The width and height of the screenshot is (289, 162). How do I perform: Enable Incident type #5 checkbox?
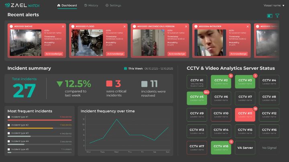point(9,149)
